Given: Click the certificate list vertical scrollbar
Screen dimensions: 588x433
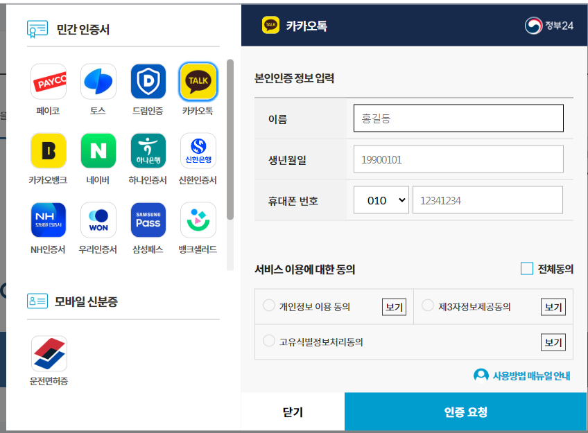Looking at the screenshot, I should pos(230,139).
